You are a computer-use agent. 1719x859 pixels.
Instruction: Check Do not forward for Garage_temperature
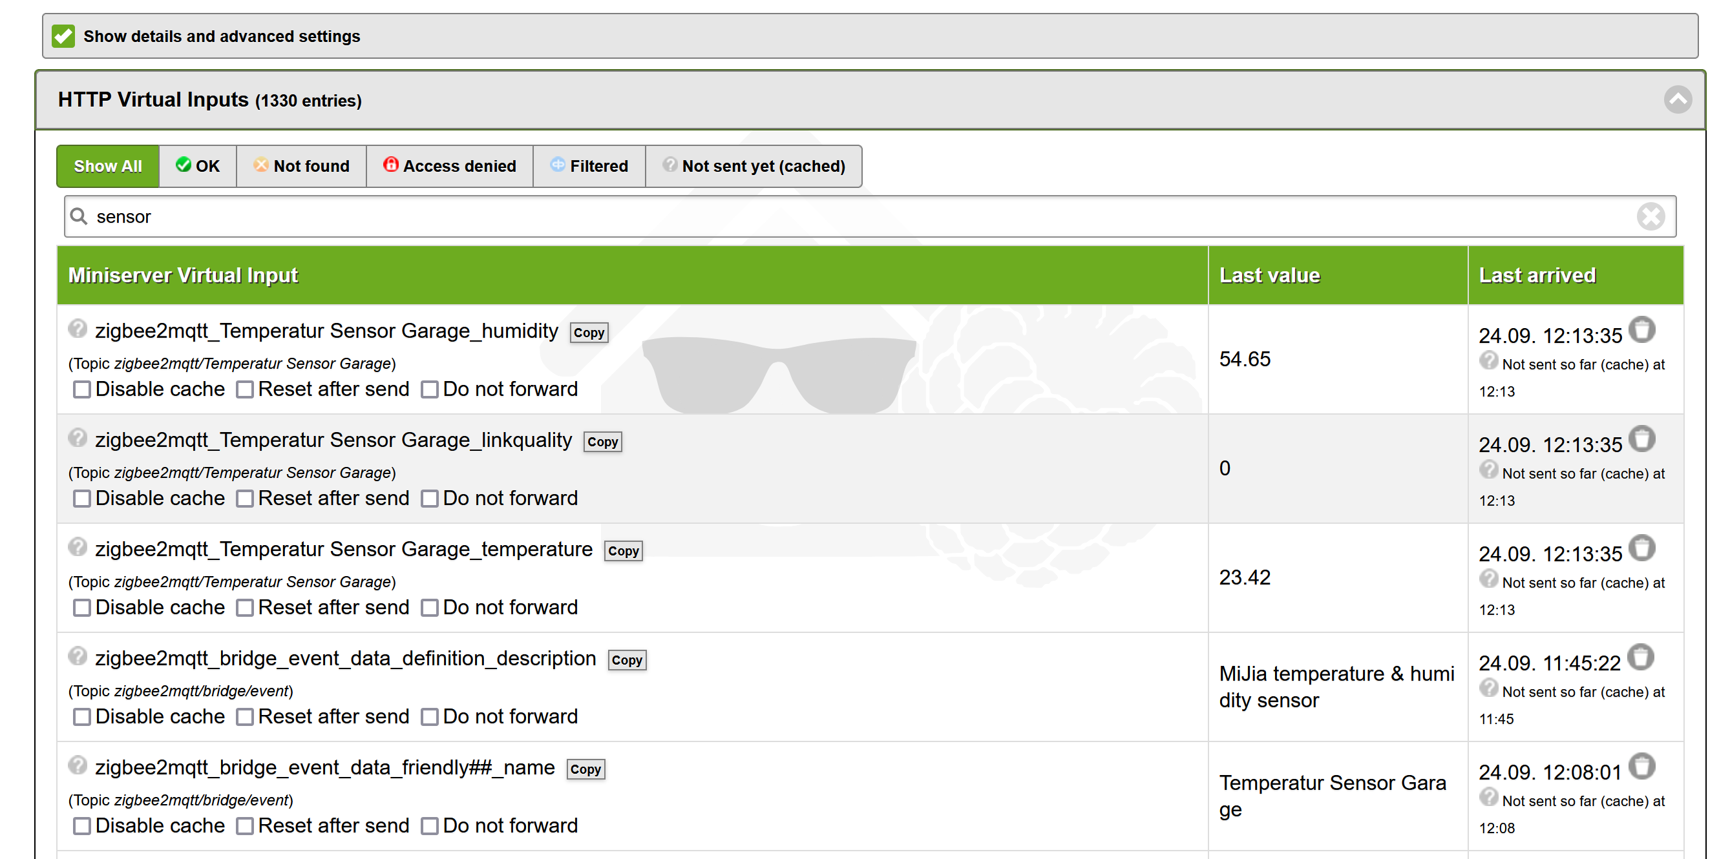tap(430, 608)
